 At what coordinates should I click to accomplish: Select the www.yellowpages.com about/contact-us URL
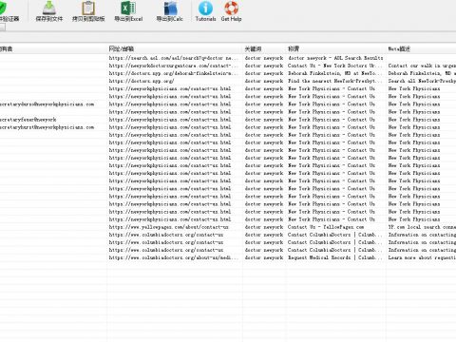(168, 227)
